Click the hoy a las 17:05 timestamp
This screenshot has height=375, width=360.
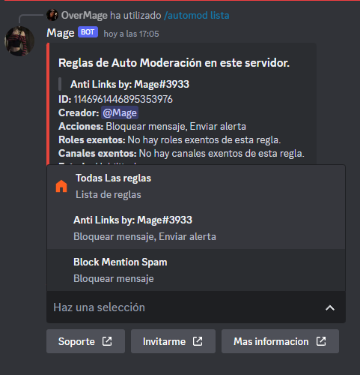point(131,34)
